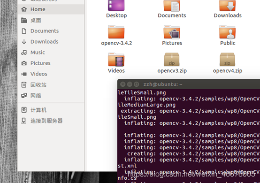
Task: Click the 'extracting:' terminal output line
Action: [190, 111]
